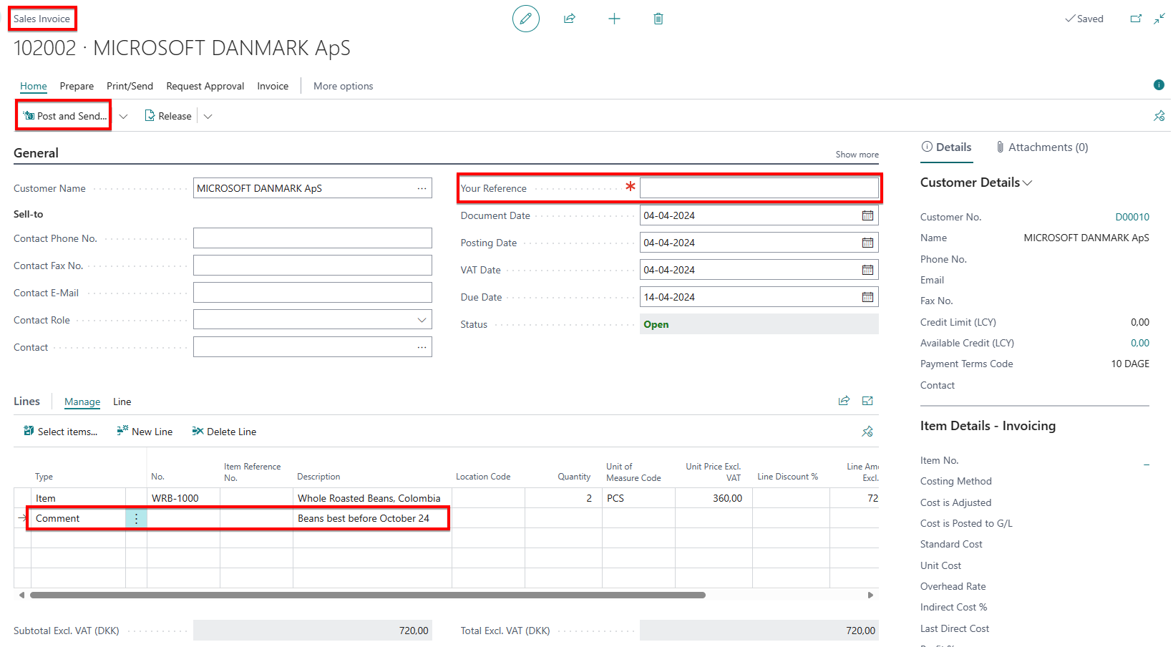The width and height of the screenshot is (1173, 647).
Task: Open the Home menu tab
Action: coord(34,86)
